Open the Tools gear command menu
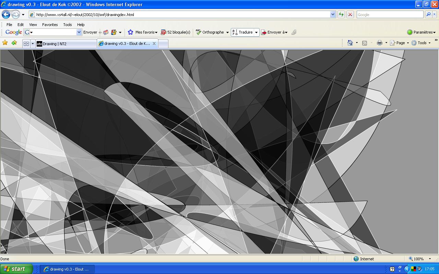 tap(421, 43)
